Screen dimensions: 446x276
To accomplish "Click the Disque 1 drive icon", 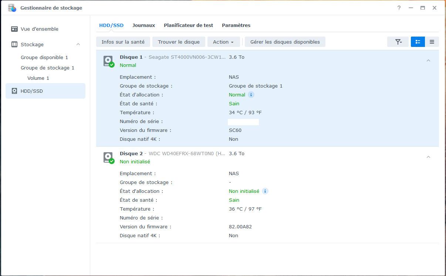I will pyautogui.click(x=108, y=61).
